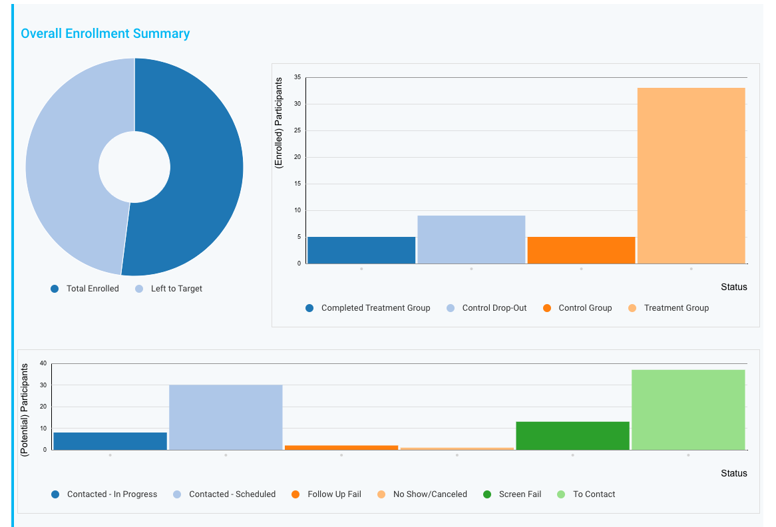
Task: Toggle the To Contact legend label
Action: click(594, 494)
